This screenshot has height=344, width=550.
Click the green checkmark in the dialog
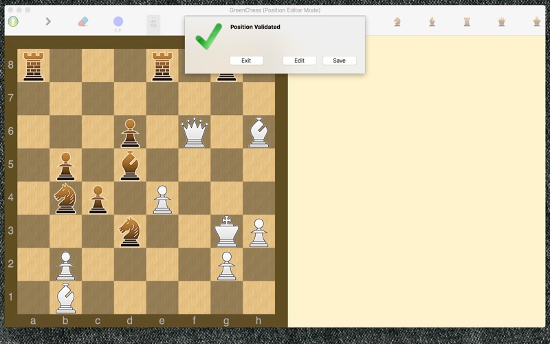point(209,36)
